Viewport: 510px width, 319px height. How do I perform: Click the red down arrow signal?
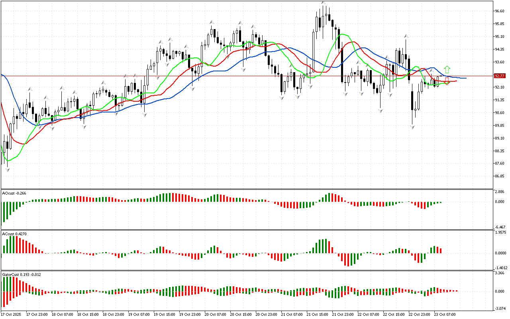(x=447, y=82)
